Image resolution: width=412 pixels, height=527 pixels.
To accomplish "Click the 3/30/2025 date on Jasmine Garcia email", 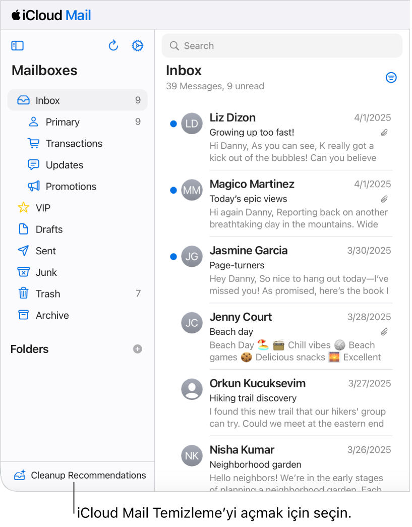I will pos(369,251).
